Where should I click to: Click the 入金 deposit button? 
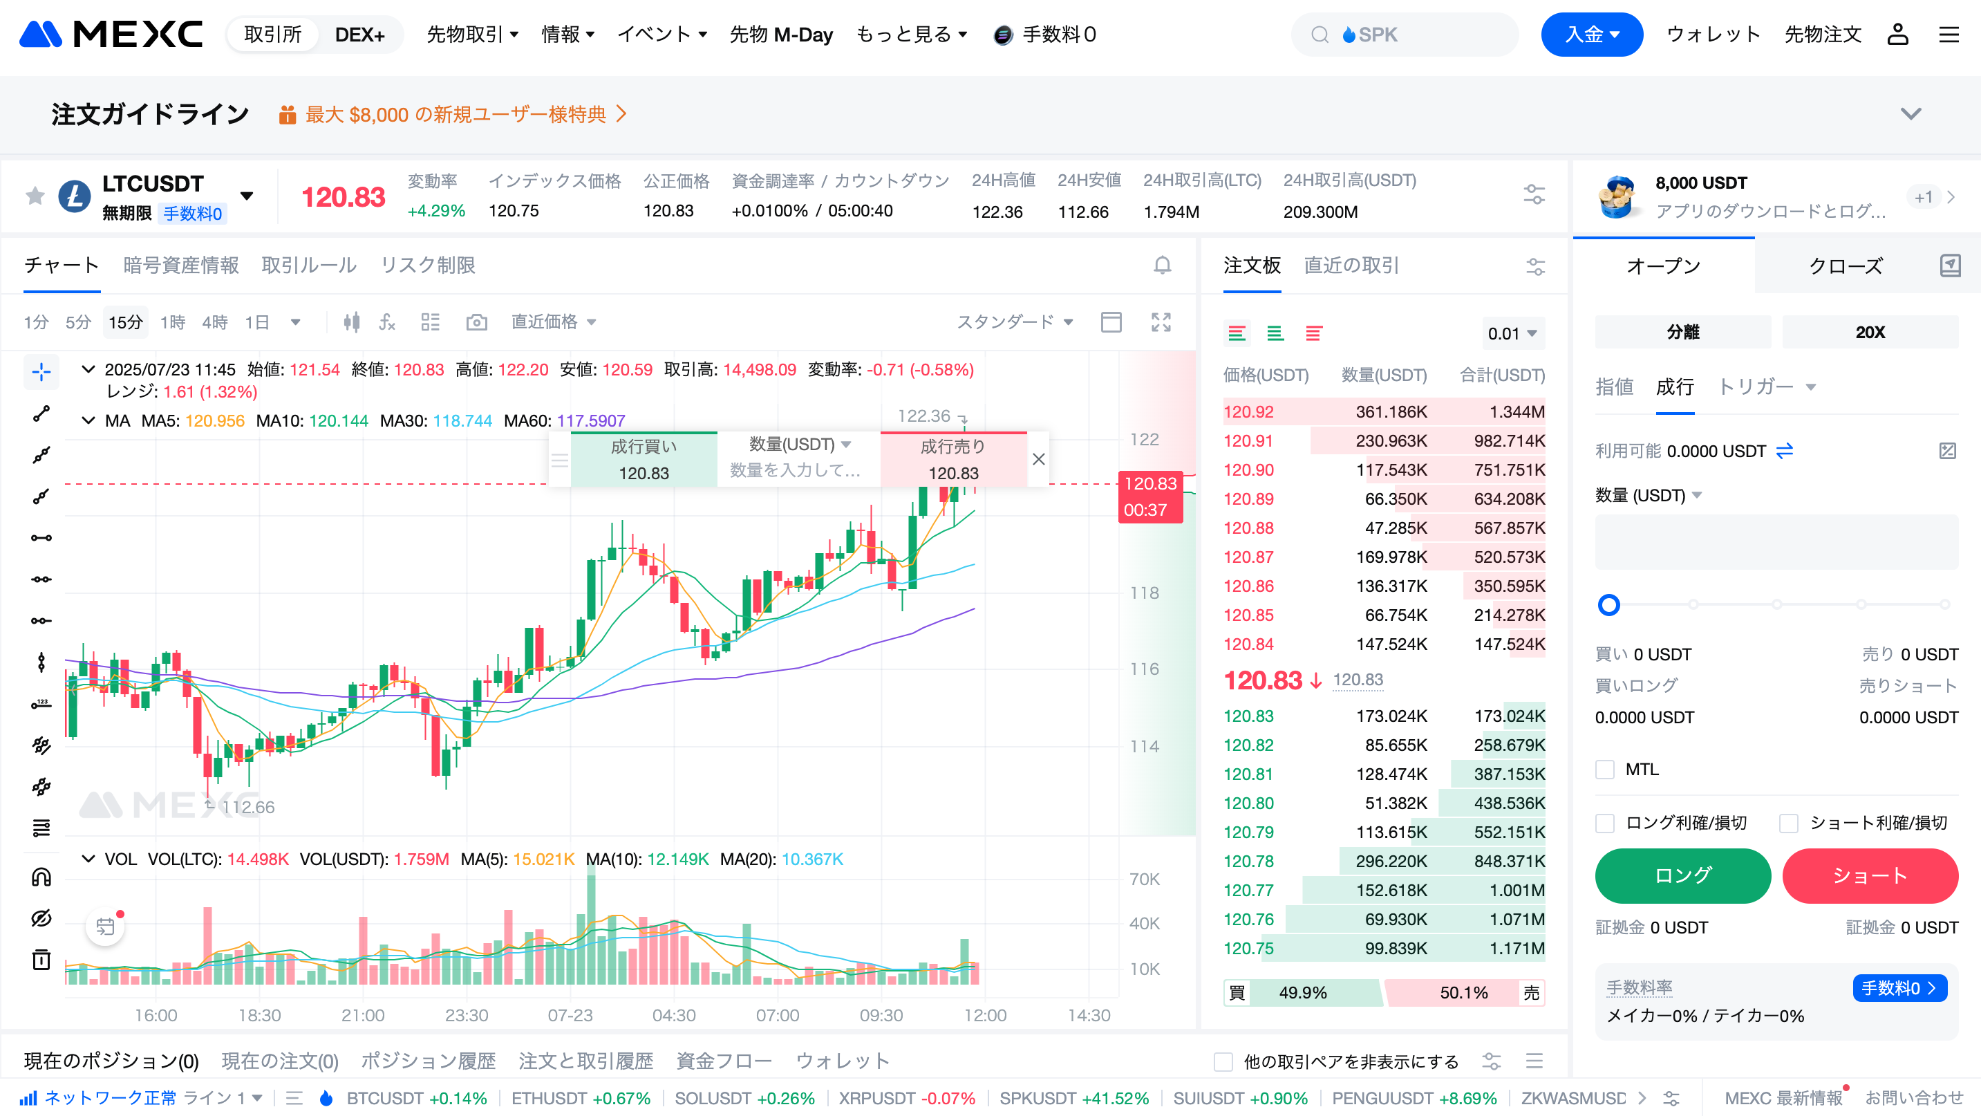coord(1591,35)
